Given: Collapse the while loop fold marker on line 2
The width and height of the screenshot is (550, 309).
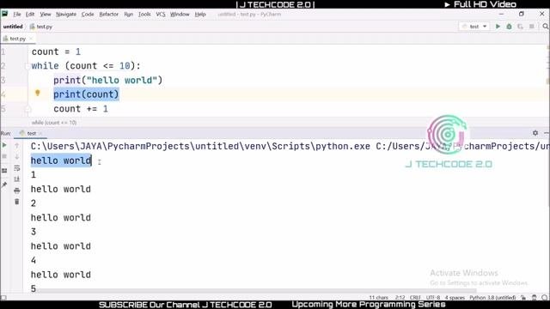Looking at the screenshot, I should (x=27, y=66).
